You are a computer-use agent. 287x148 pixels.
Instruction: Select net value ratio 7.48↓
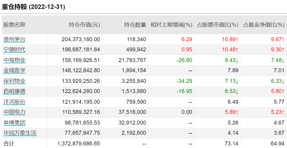tap(278, 60)
